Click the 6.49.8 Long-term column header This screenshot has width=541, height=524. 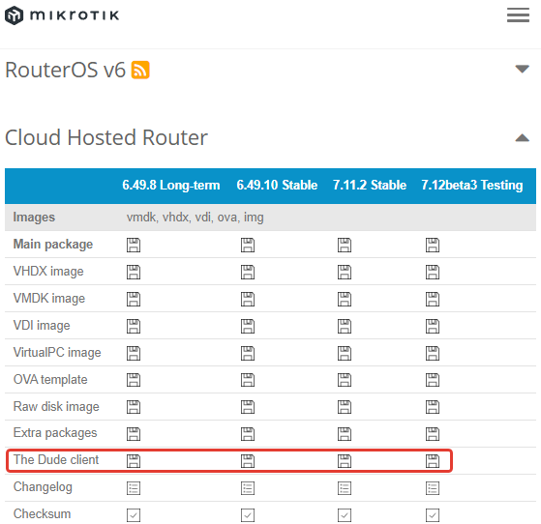pyautogui.click(x=170, y=185)
